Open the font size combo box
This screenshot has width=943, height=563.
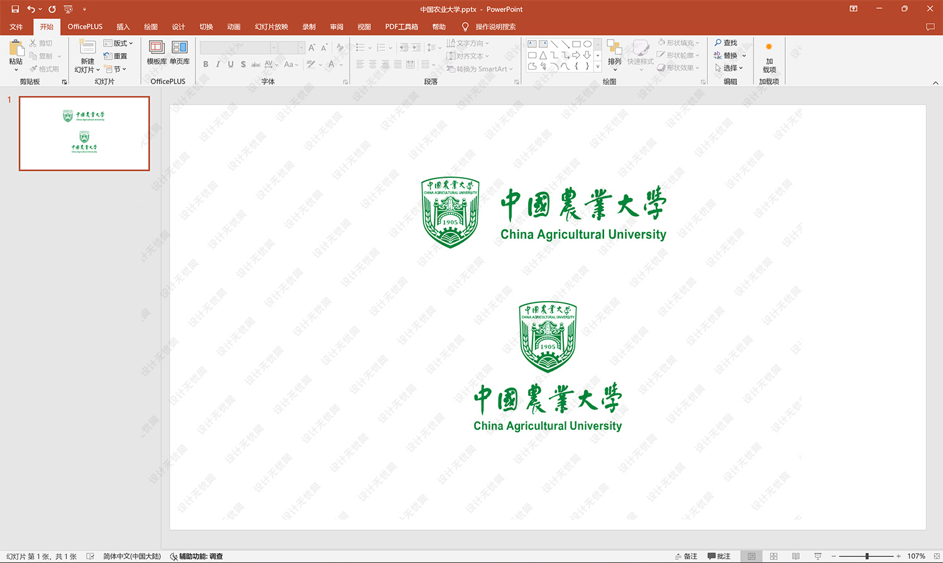[x=292, y=48]
